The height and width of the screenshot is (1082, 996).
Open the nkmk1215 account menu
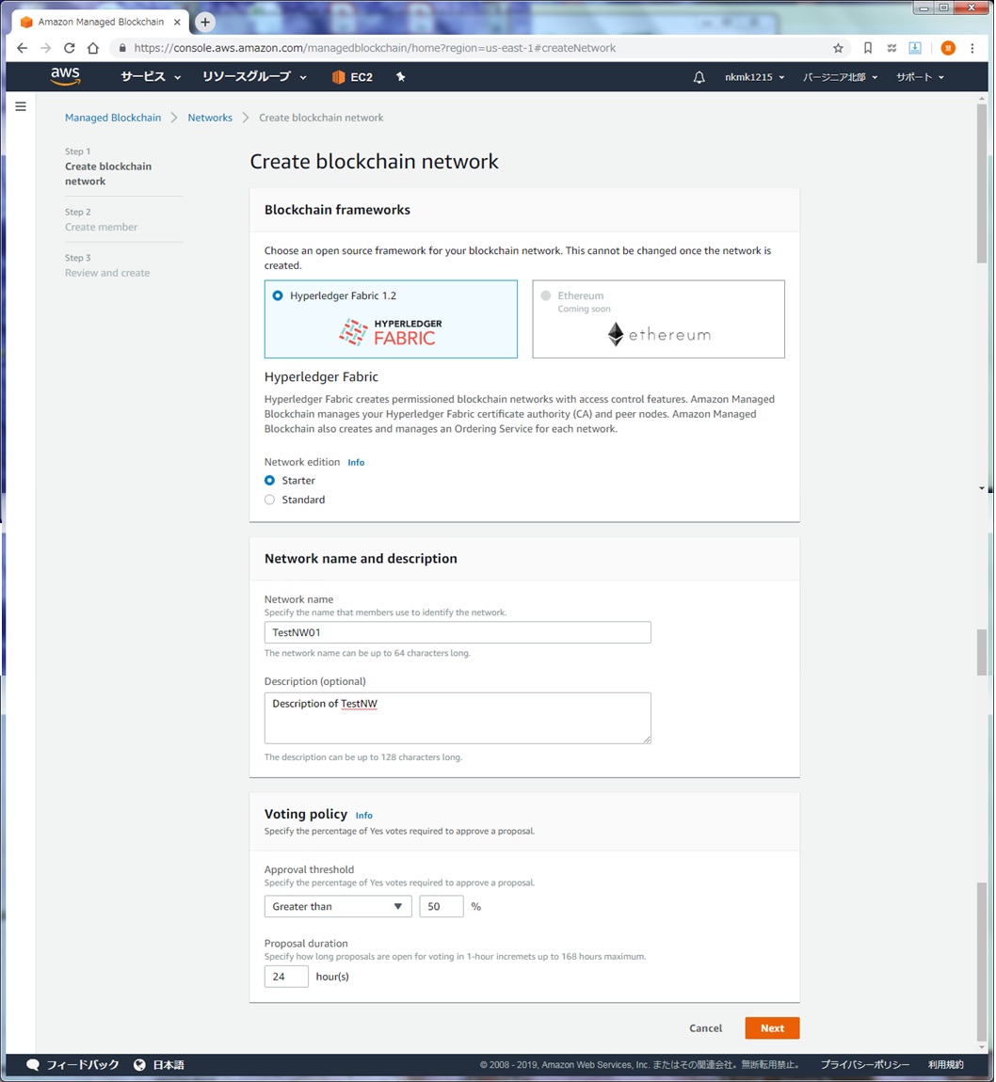(754, 76)
